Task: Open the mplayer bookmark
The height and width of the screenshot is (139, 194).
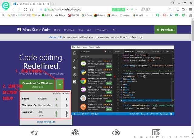Action: tap(125, 15)
